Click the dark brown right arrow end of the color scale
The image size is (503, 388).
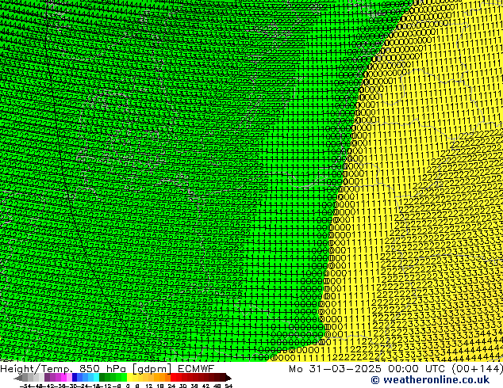click(x=228, y=378)
